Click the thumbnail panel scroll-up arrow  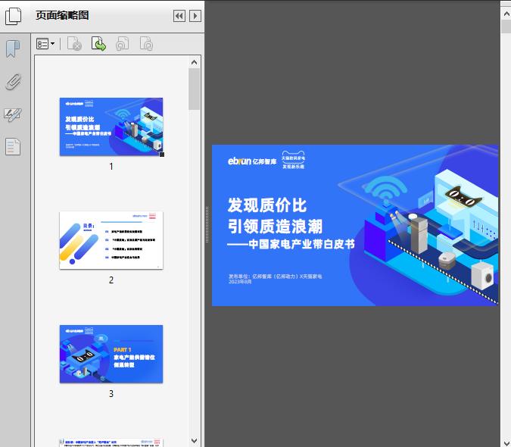tap(195, 62)
